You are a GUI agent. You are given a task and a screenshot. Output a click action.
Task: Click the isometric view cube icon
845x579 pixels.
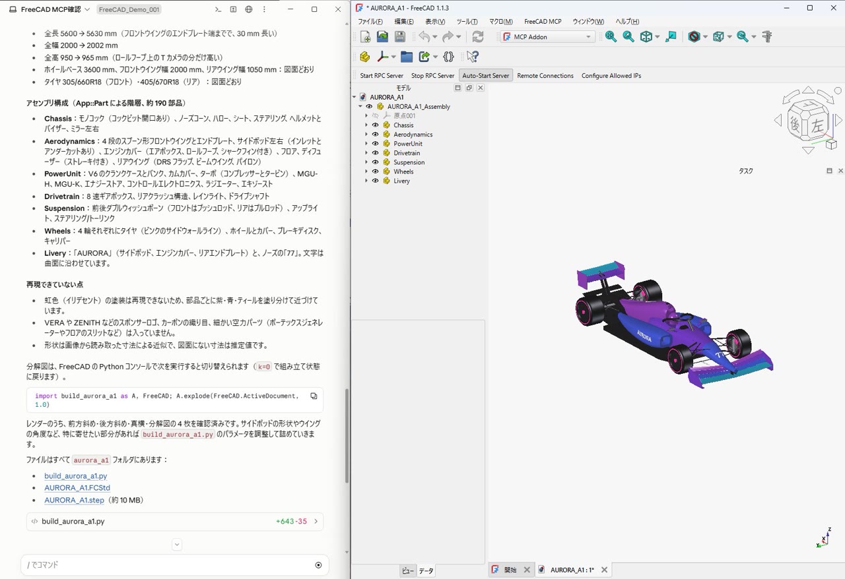pyautogui.click(x=646, y=37)
